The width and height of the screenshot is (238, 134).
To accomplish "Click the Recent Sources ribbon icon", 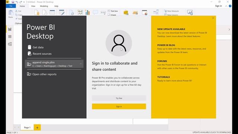I will pos(45,12).
